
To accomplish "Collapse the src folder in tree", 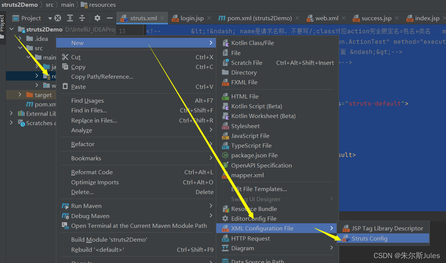I will [x=20, y=48].
